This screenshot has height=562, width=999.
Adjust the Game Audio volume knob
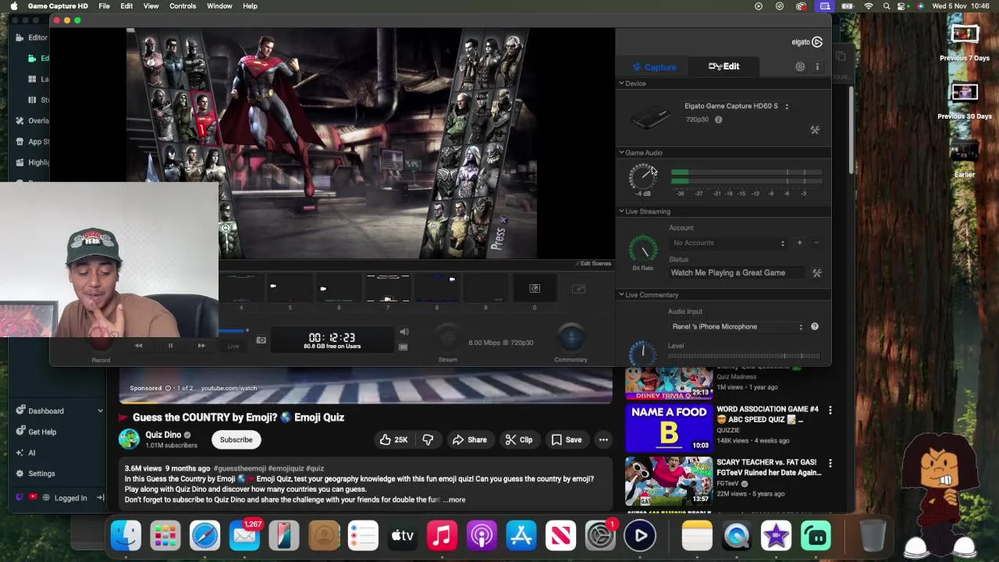(642, 177)
